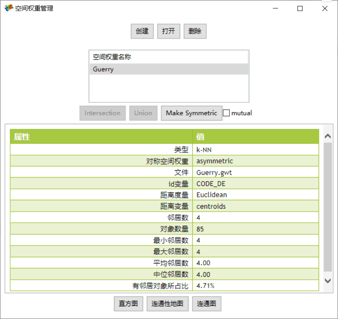This screenshot has height=319, width=338.
Task: Click the 创建 button to create weights
Action: tap(142, 31)
